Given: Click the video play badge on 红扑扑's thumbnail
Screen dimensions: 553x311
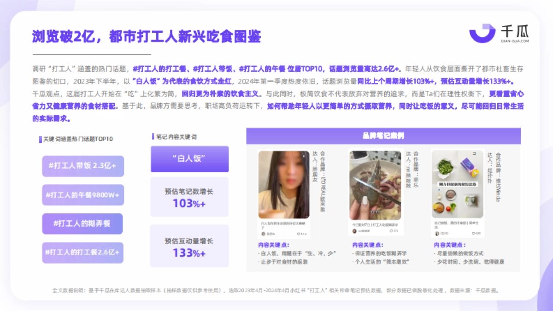Looking at the screenshot, I should coord(474,153).
